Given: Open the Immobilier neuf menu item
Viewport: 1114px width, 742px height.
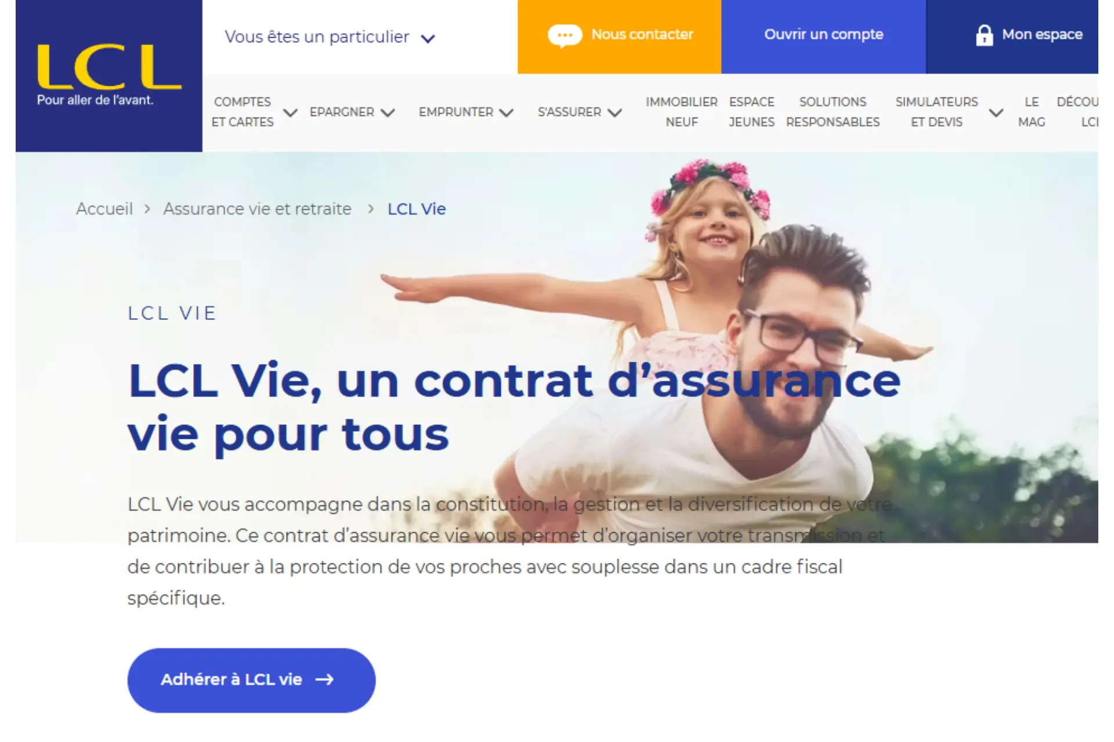Looking at the screenshot, I should pos(682,112).
